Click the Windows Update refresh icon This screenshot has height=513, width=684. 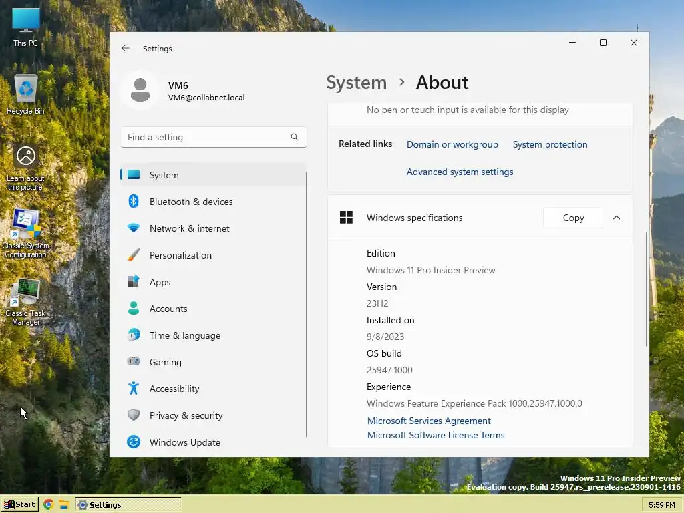click(x=134, y=442)
